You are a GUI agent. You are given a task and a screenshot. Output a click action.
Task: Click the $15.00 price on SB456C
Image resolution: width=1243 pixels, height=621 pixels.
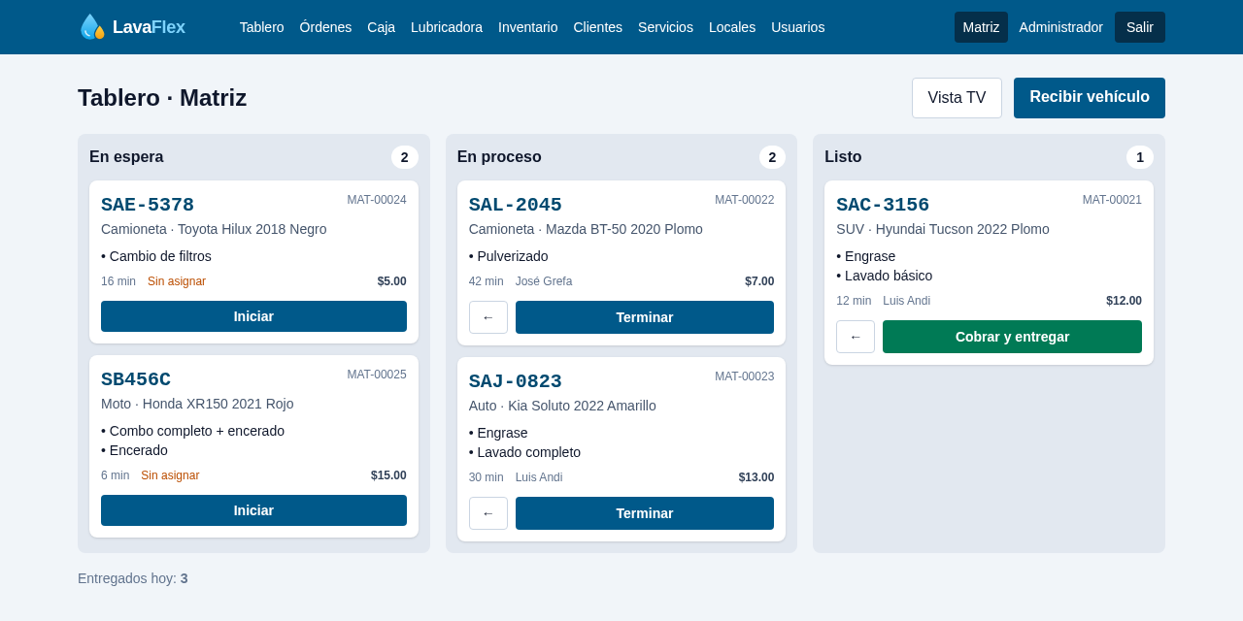388,475
